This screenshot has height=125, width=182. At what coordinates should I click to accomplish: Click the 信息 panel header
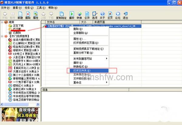coord(85,90)
